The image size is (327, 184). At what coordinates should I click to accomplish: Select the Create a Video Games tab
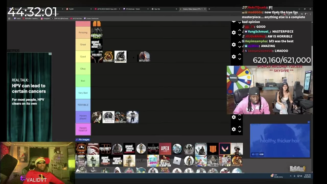click(x=192, y=9)
